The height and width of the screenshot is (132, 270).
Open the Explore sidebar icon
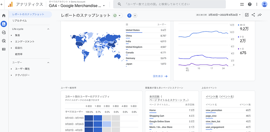(x=4, y=32)
